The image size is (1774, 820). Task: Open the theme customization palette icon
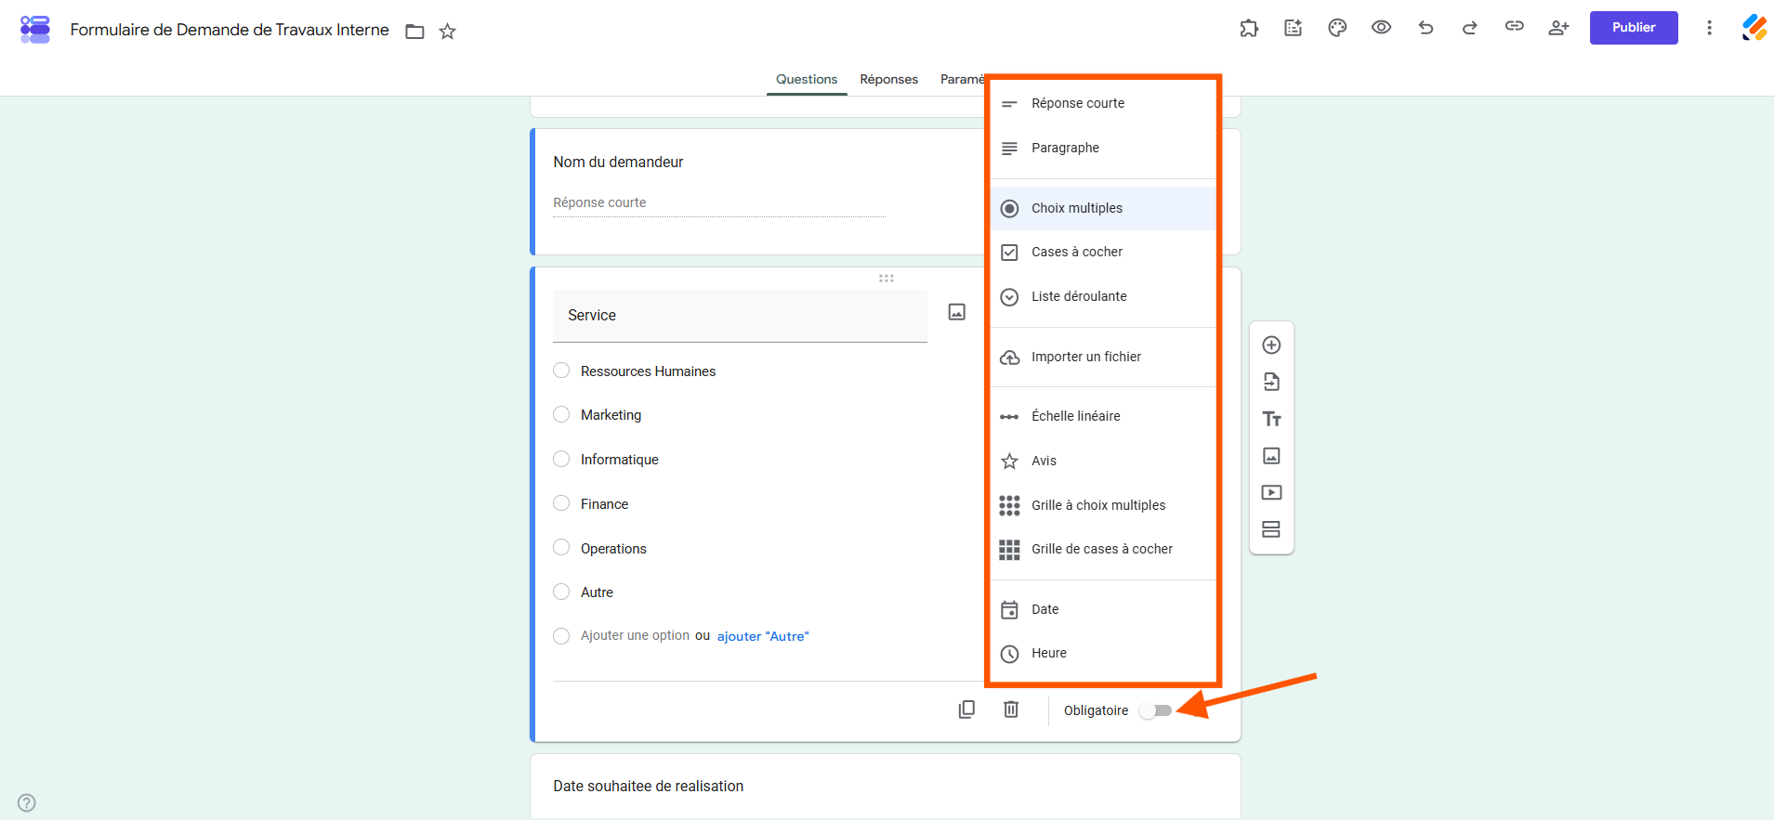1337,28
